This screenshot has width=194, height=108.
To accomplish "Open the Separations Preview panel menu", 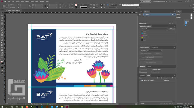I will [175, 26].
